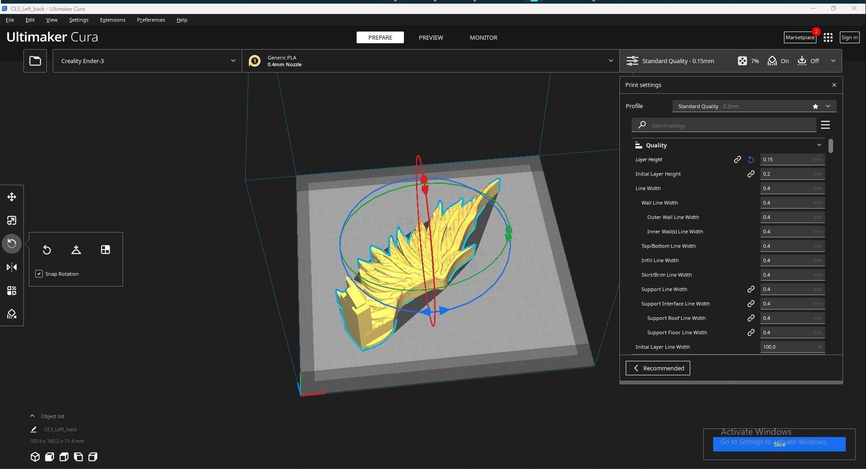The image size is (866, 469).
Task: Select the Scale tool
Action: (x=12, y=220)
